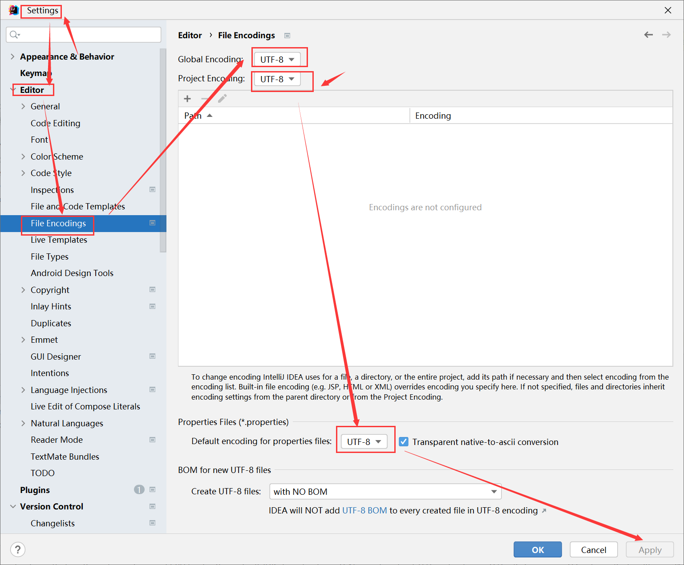Expand the Natural Languages node
Image resolution: width=684 pixels, height=565 pixels.
tap(23, 423)
